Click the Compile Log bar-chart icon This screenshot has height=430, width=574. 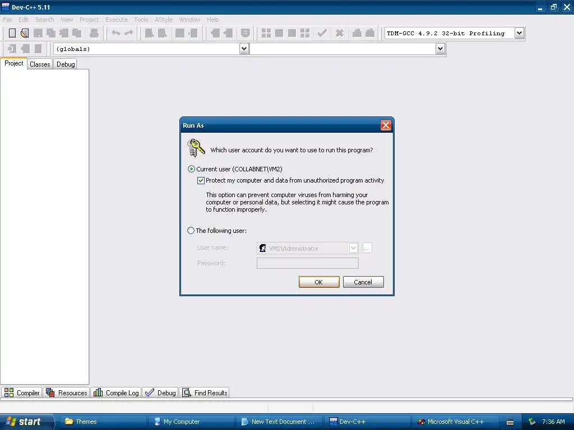pyautogui.click(x=98, y=392)
